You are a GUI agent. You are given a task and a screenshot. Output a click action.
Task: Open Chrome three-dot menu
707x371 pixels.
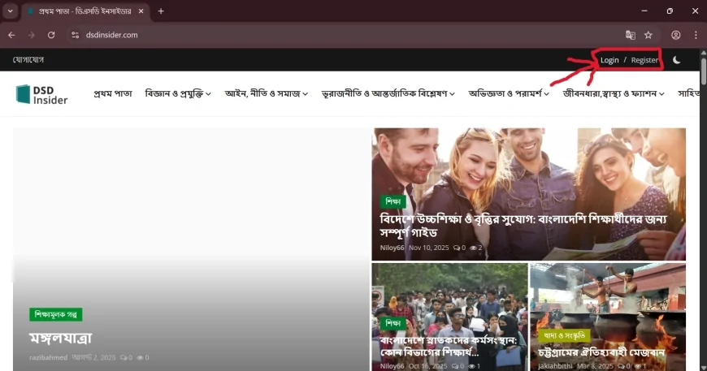[696, 35]
